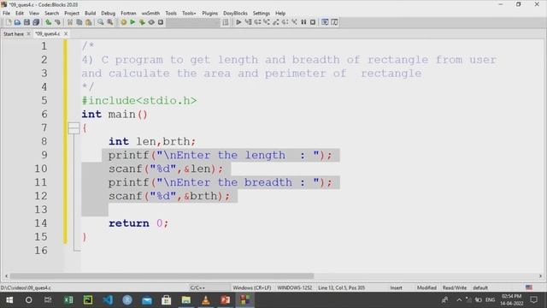Open the Help menu
This screenshot has height=308, width=547.
click(280, 13)
